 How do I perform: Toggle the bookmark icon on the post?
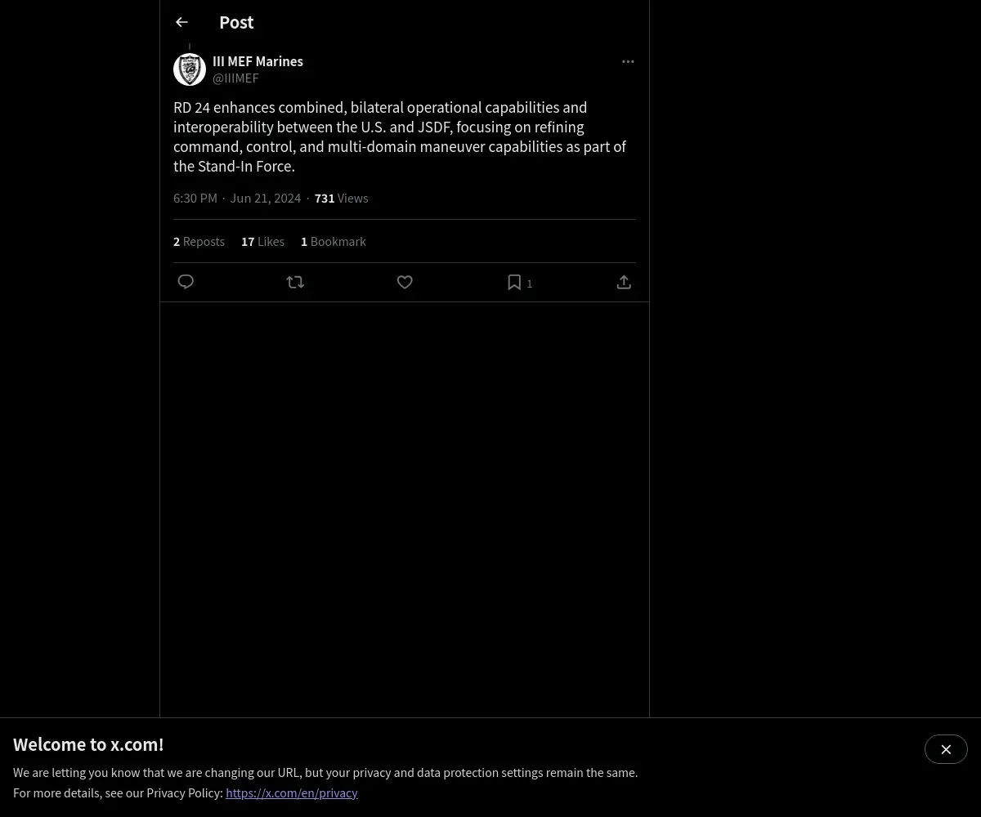(x=514, y=282)
